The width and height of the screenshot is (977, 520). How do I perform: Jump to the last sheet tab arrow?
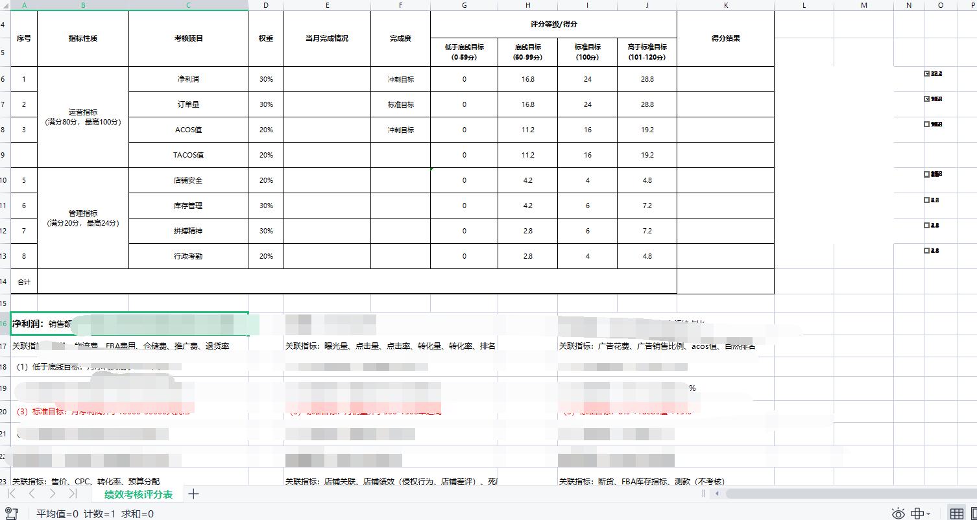pyautogui.click(x=73, y=493)
